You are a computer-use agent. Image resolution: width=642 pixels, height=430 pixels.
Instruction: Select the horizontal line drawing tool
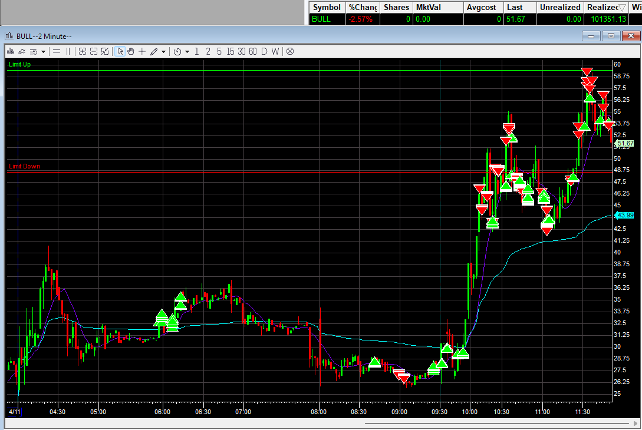(x=57, y=51)
